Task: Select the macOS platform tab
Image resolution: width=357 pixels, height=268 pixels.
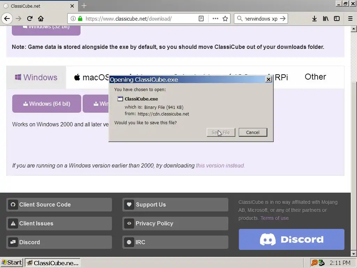Action: coord(92,77)
